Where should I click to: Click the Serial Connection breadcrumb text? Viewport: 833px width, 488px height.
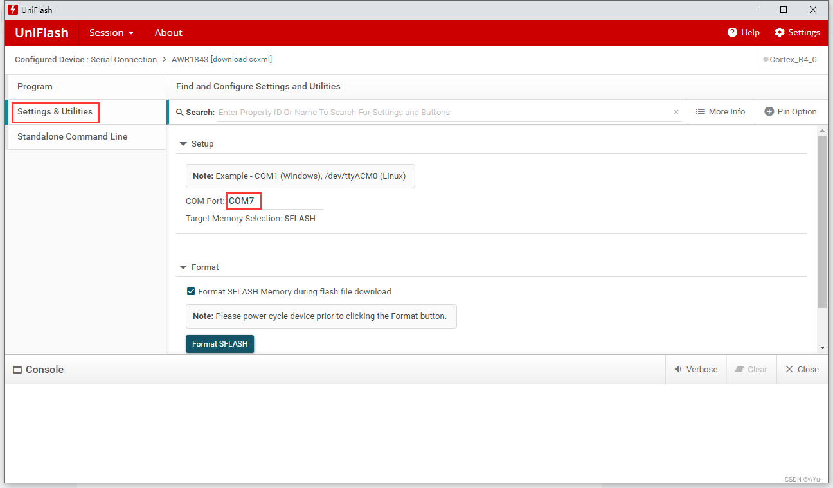[123, 59]
